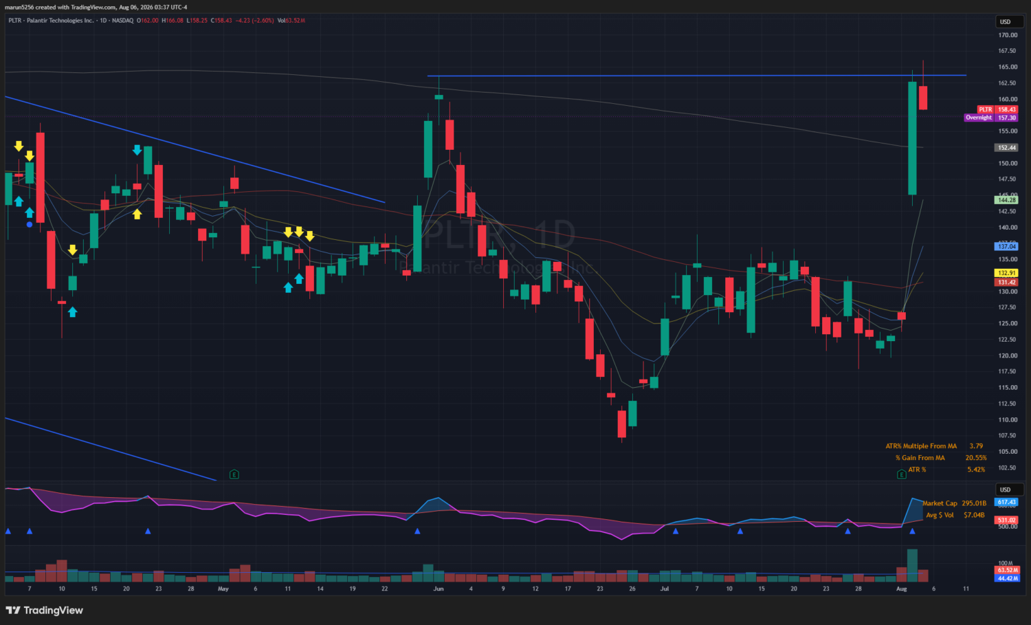Click the change value −4.23 (−2.60%)
Screen dimensions: 1031x625
click(255, 21)
